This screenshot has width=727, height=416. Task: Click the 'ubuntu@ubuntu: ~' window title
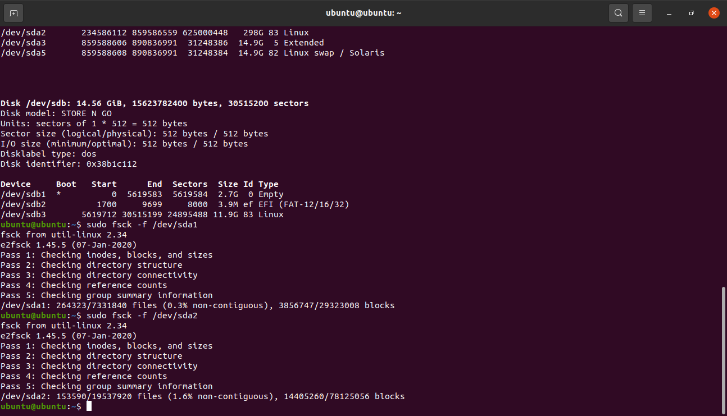click(363, 13)
